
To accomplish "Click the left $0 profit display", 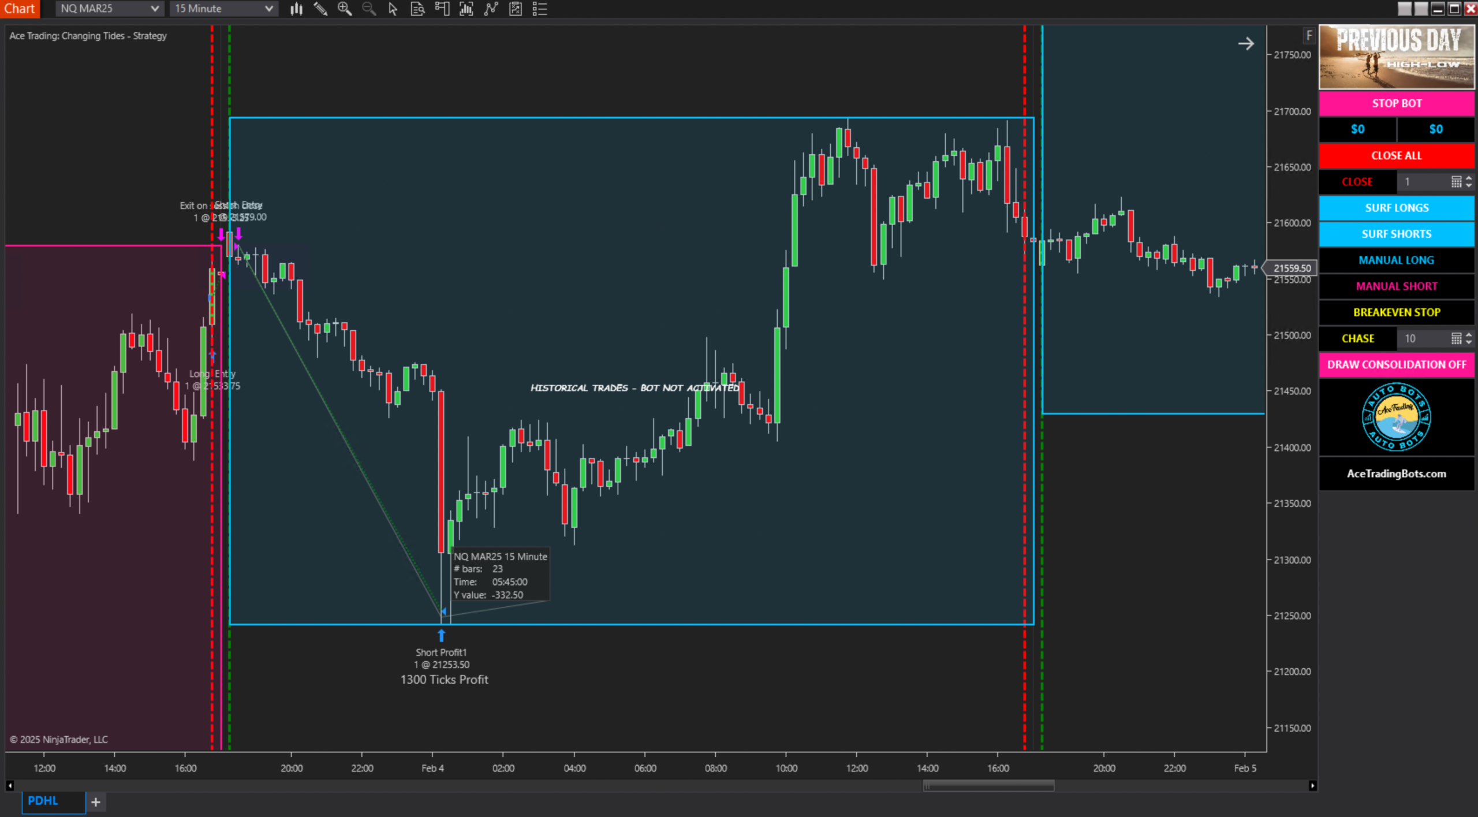I will click(x=1357, y=129).
